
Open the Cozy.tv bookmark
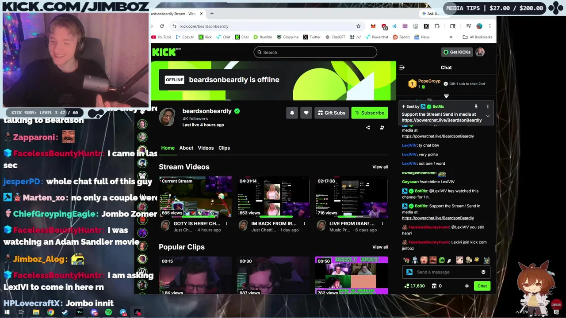185,37
